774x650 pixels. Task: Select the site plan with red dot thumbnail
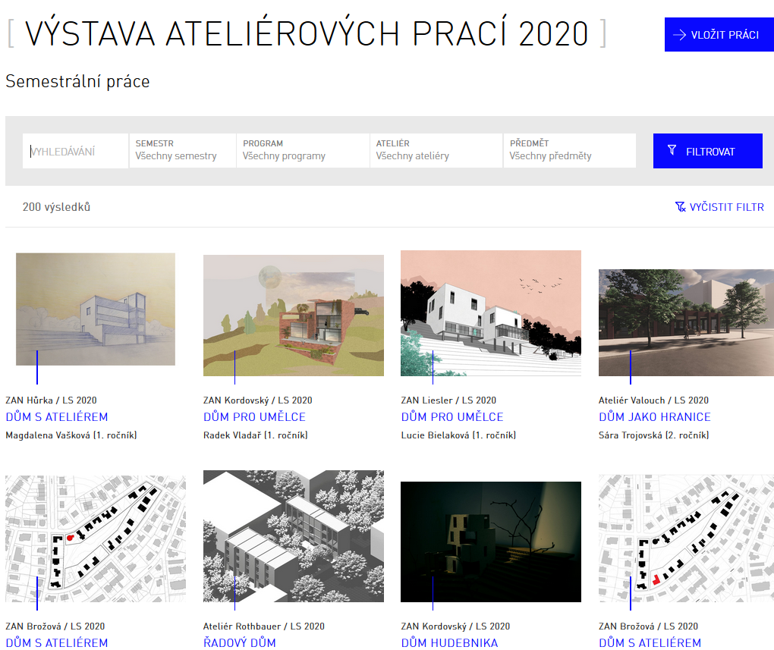coord(96,539)
